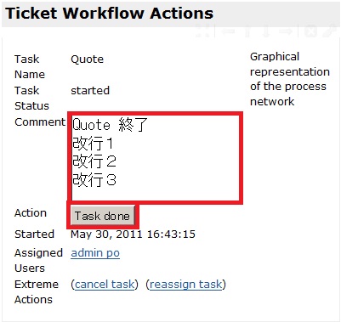Close the Ticket Workflow Actions portlet via X icon
Image resolution: width=341 pixels, height=322 pixels.
click(x=310, y=31)
